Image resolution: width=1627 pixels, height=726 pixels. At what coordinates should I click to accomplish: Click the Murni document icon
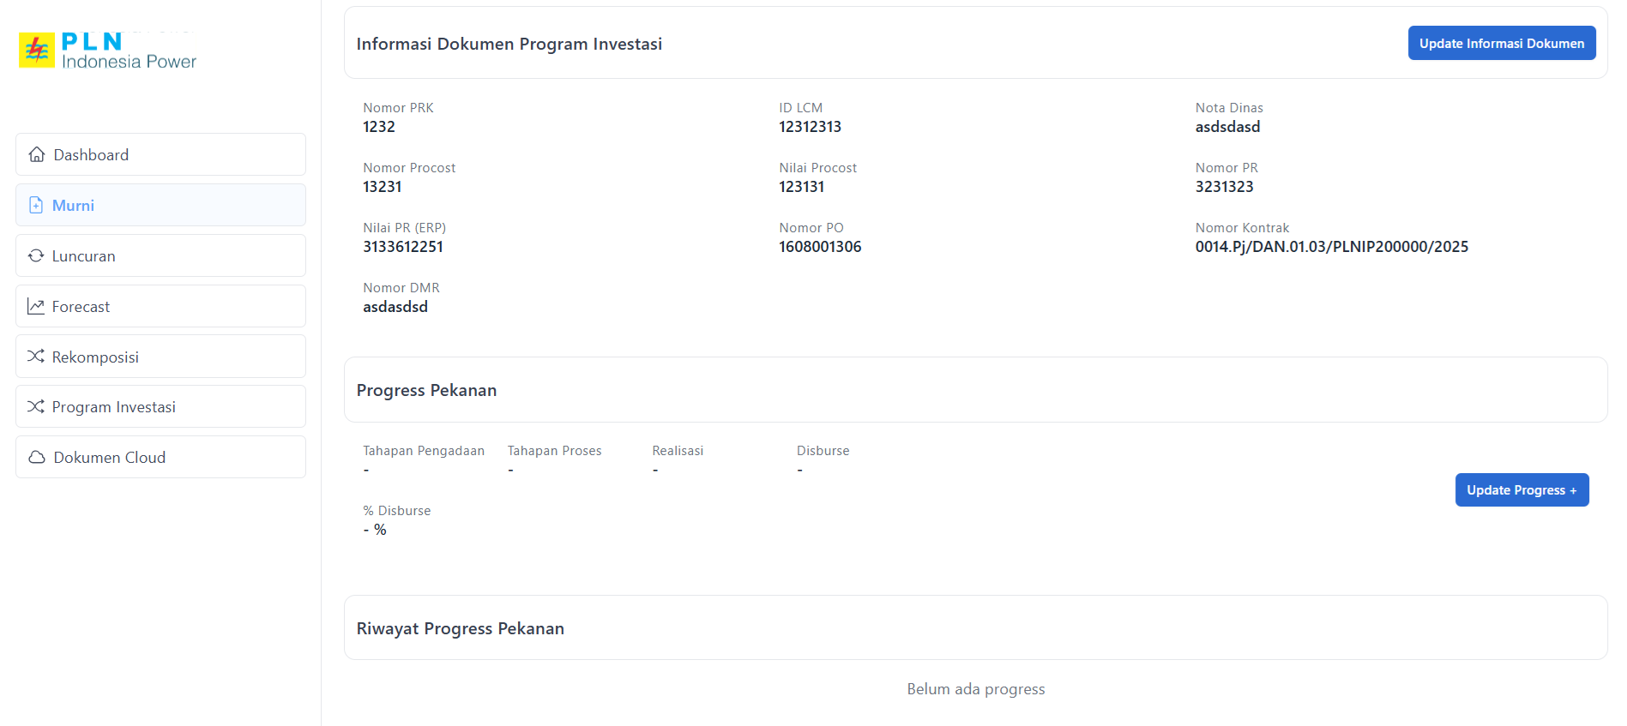coord(36,205)
